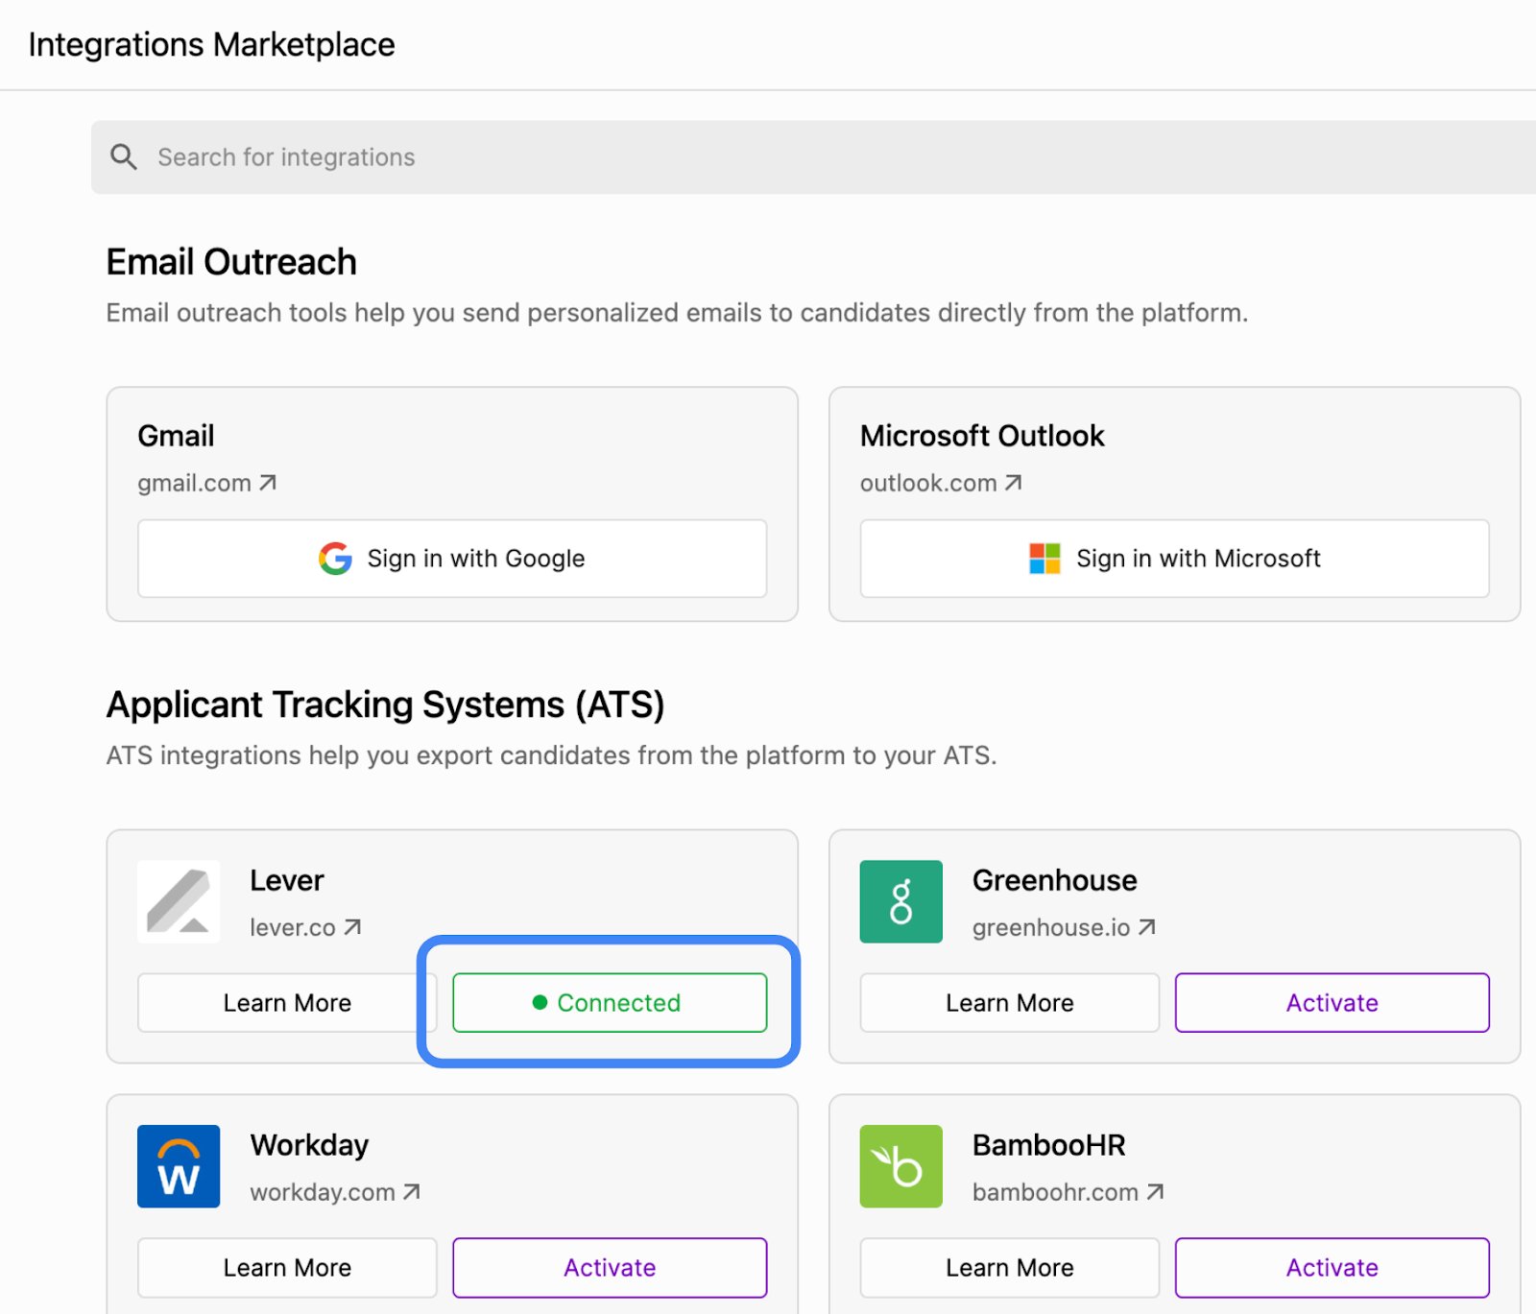Click Learn More for Greenhouse
Image resolution: width=1536 pixels, height=1314 pixels.
[x=1010, y=1003]
